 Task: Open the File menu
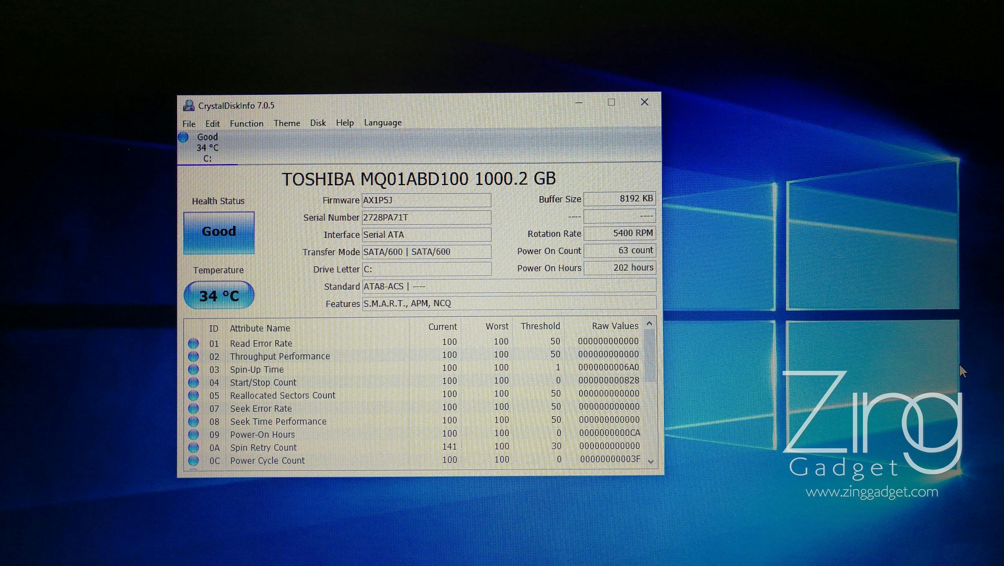click(x=189, y=124)
